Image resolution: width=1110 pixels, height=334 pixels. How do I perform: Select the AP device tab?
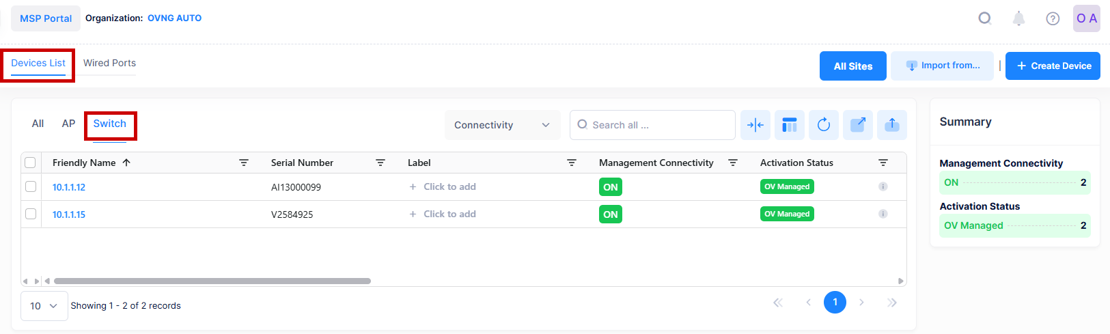(68, 124)
